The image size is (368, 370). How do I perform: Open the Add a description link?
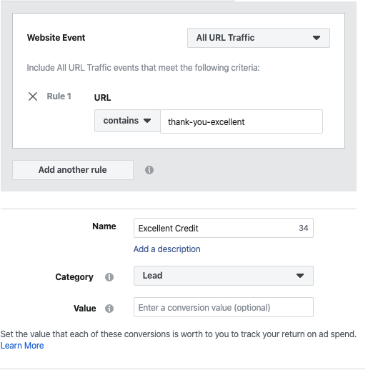(166, 249)
